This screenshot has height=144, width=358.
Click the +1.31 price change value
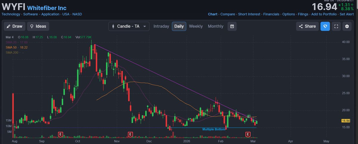click(346, 4)
